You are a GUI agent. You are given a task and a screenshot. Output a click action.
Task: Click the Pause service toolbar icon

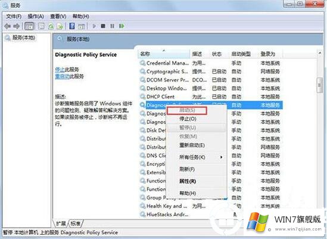pyautogui.click(x=112, y=26)
